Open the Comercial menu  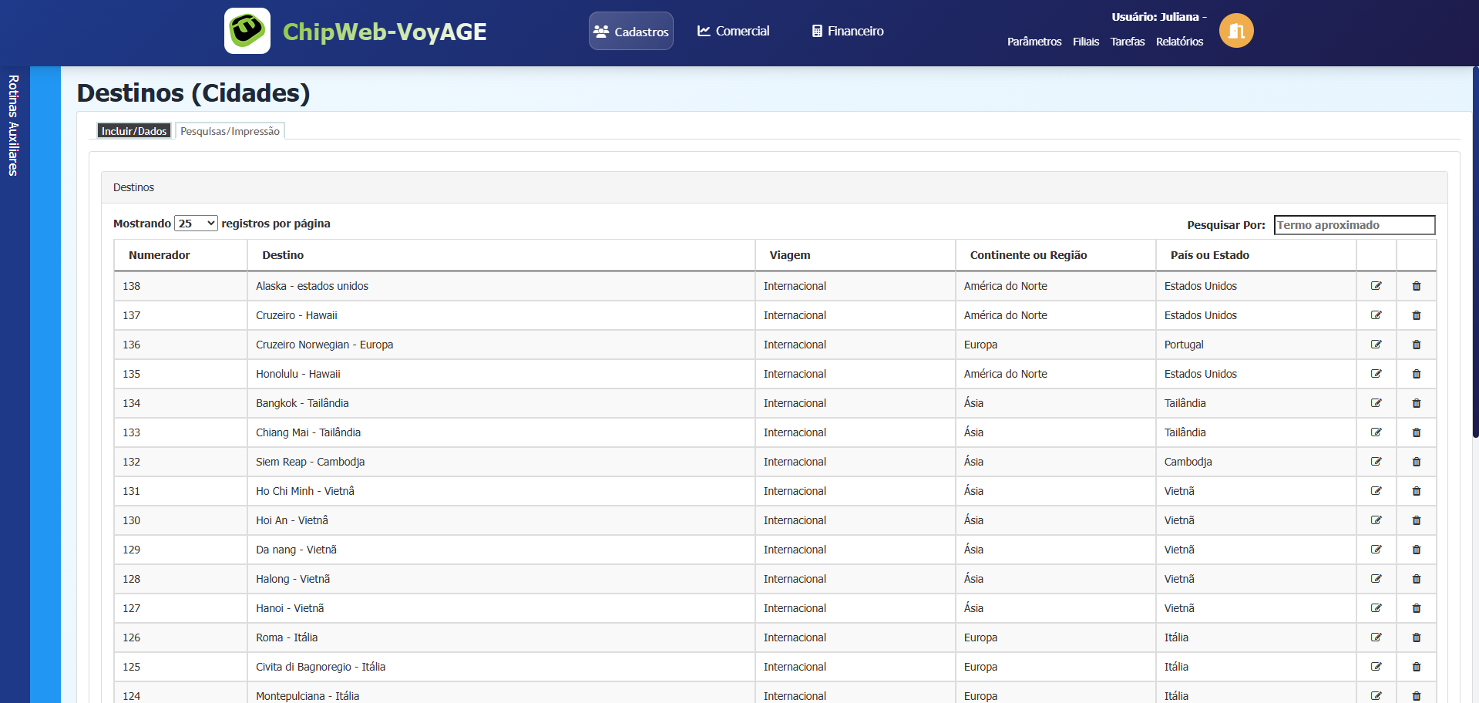(733, 31)
